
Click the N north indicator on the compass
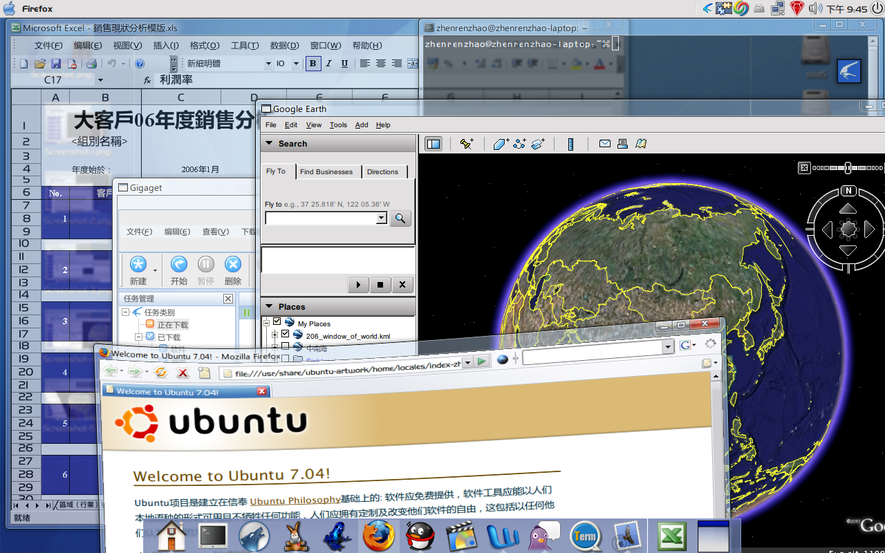coord(848,191)
